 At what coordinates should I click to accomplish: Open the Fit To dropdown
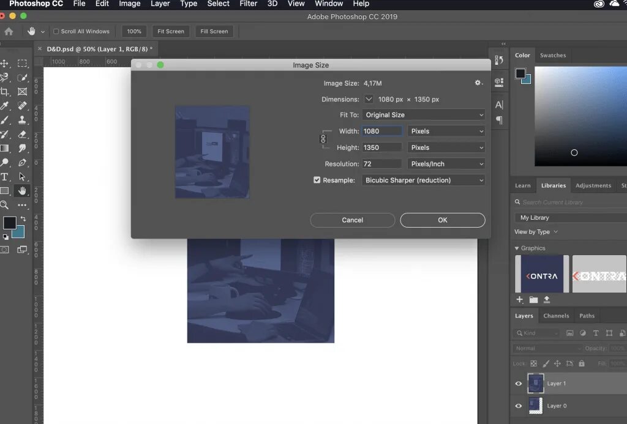tap(424, 114)
